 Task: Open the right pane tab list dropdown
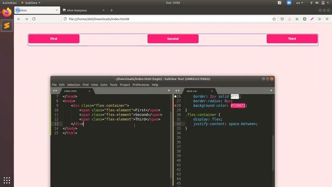point(271,90)
